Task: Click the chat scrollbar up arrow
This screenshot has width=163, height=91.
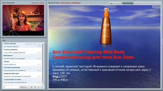Action: pos(43,43)
